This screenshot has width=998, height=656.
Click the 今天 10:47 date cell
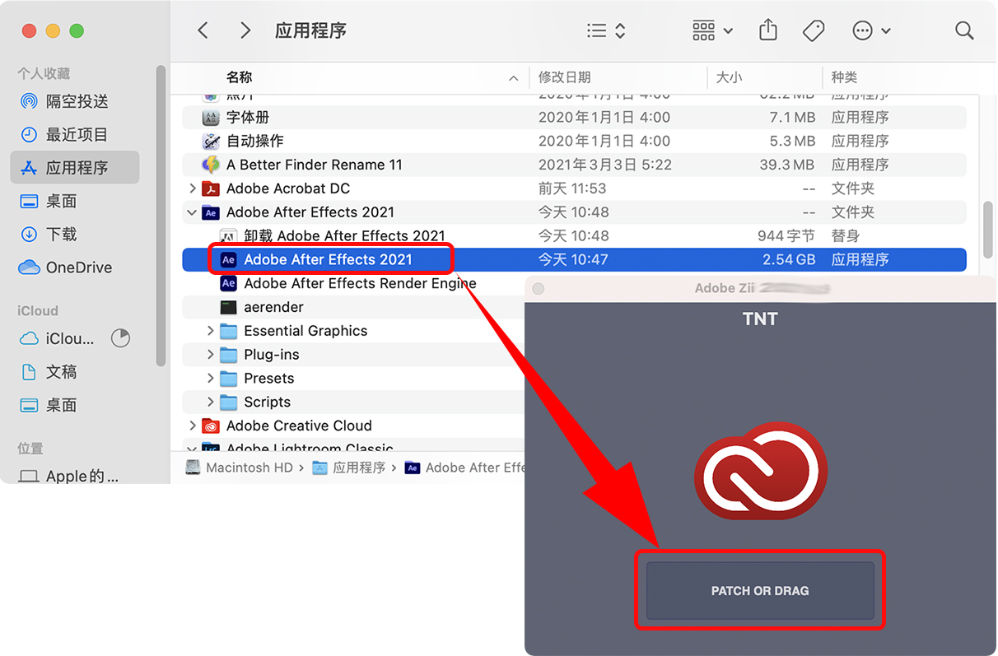point(573,259)
